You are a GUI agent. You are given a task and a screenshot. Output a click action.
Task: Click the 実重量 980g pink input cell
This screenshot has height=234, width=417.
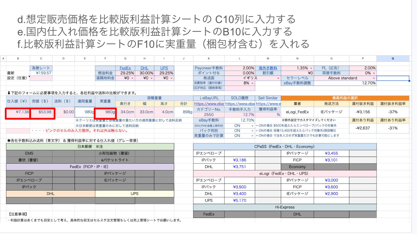pos(105,112)
